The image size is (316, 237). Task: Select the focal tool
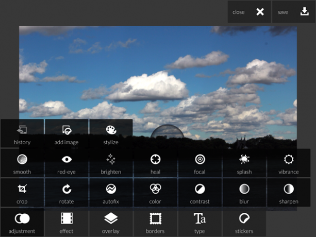point(199,163)
